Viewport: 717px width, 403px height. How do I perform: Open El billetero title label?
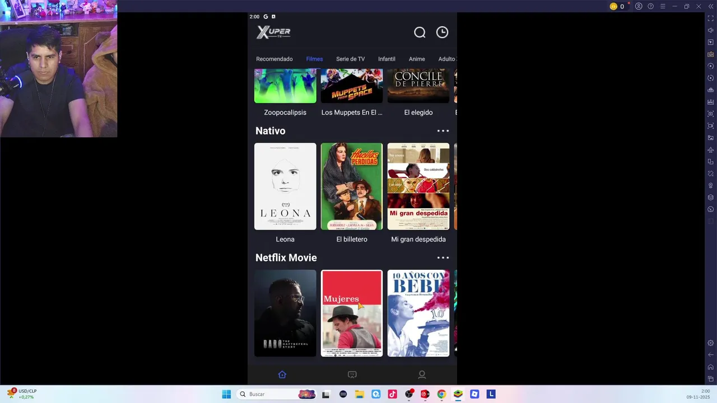pos(352,240)
